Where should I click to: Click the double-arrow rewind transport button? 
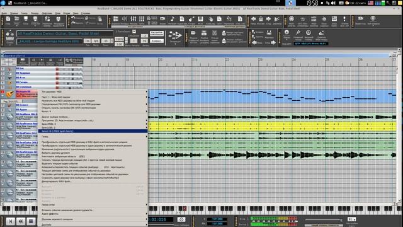pos(21,221)
